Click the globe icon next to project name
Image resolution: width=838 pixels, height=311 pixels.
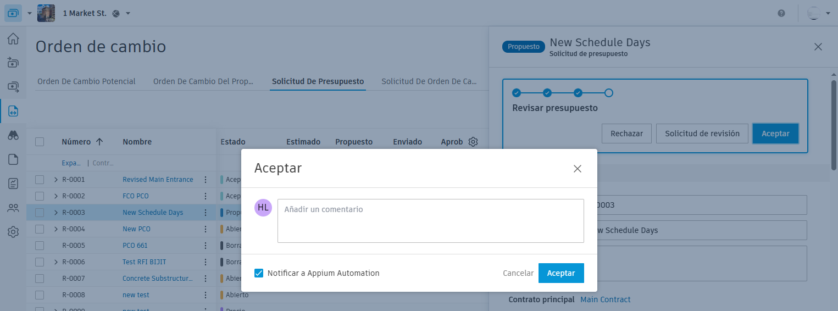(116, 13)
